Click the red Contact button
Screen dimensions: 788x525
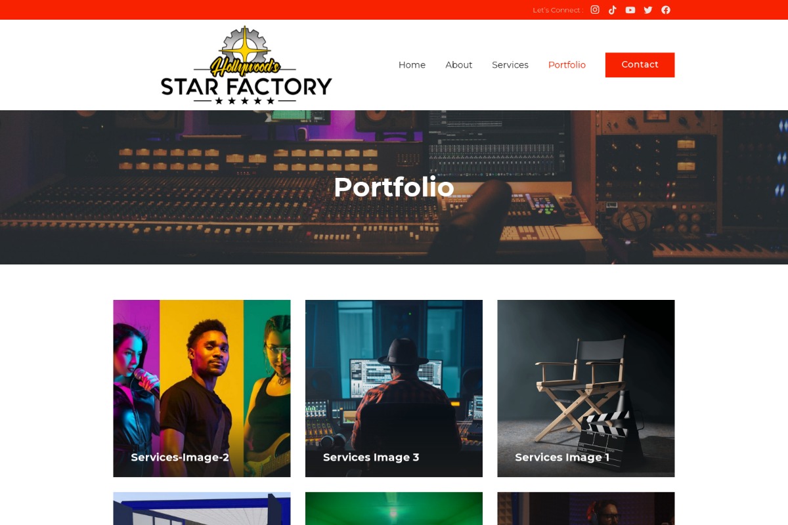640,65
